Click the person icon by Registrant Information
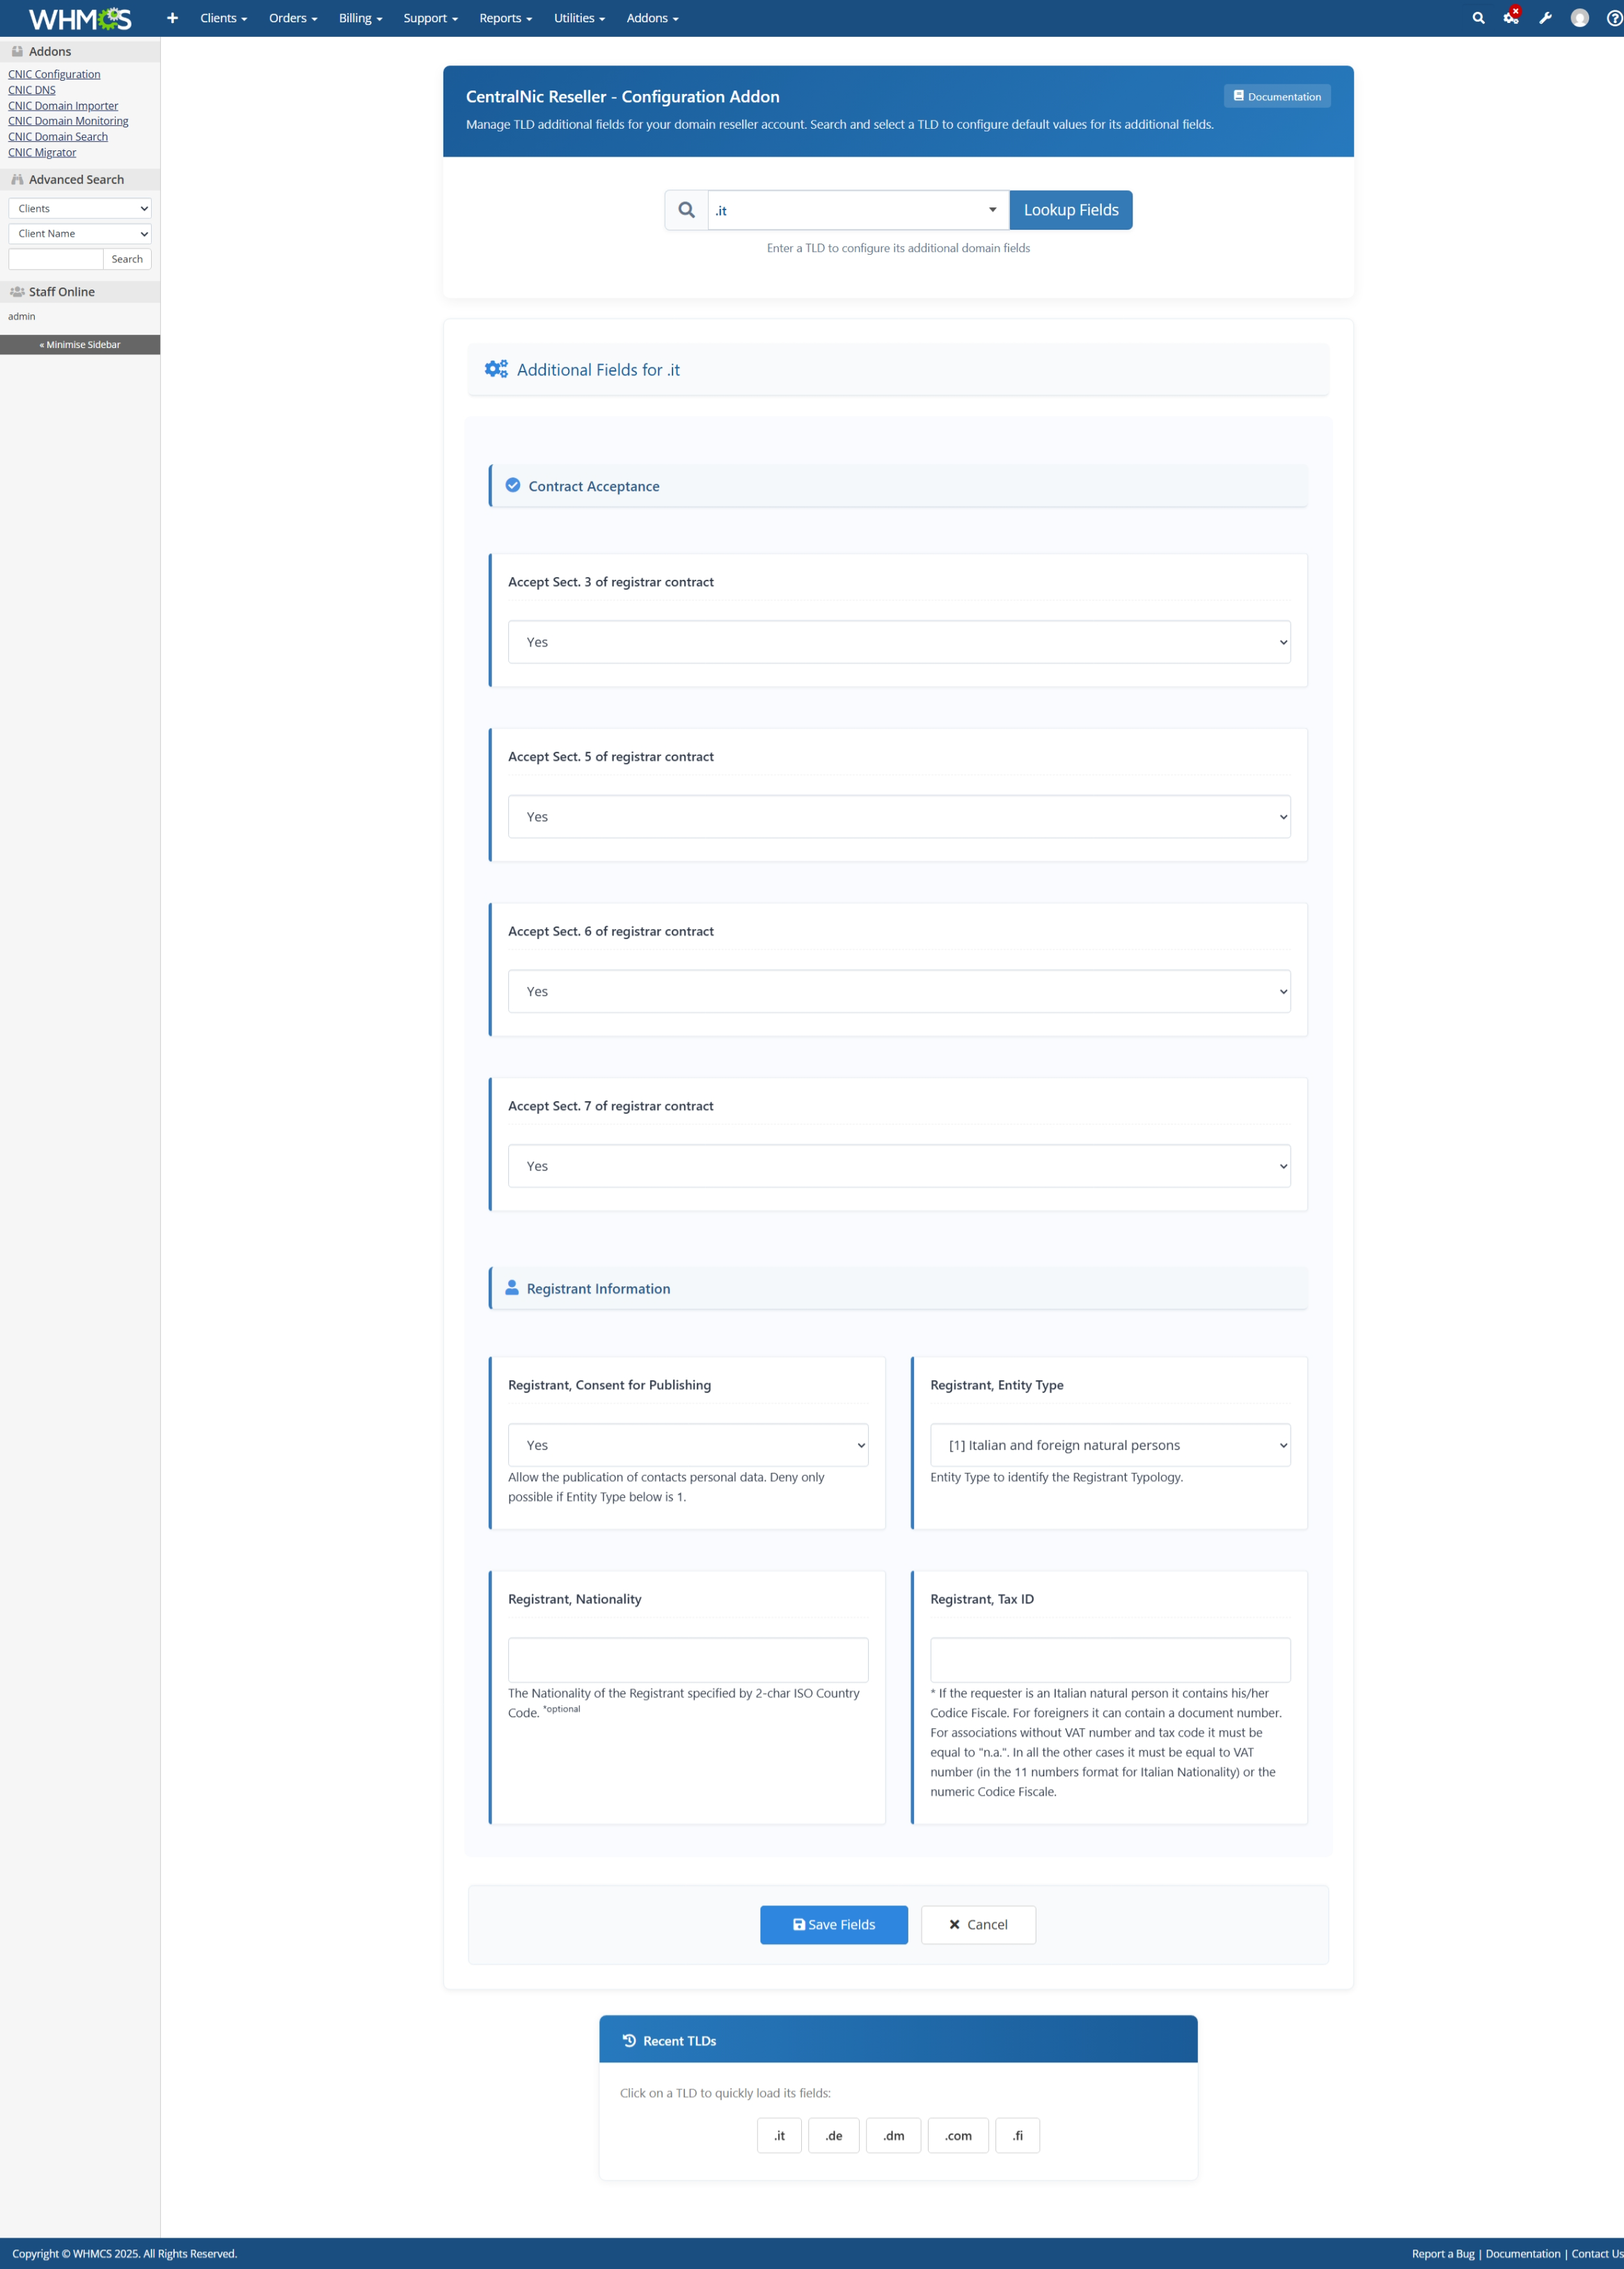 [512, 1288]
